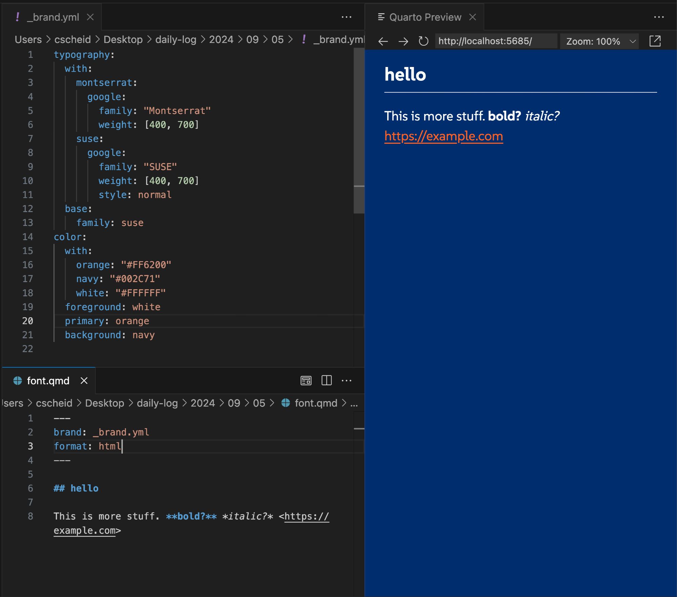
Task: Click Desktop in _brand.yml breadcrumb
Action: click(123, 40)
